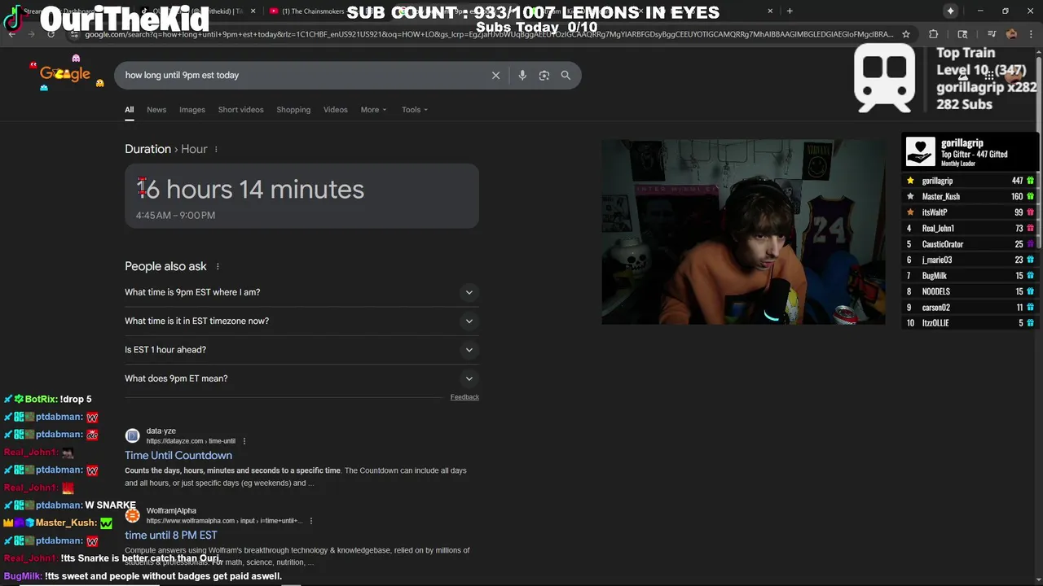Click the streamer webcam video feed
Viewport: 1043px width, 586px height.
(743, 232)
